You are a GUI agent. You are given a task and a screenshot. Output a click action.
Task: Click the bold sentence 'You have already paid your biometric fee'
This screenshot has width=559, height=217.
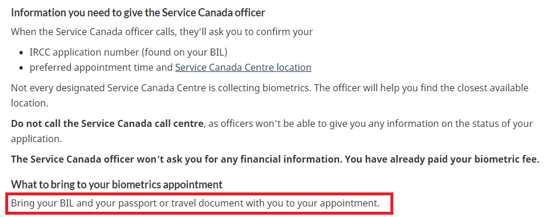point(442,159)
